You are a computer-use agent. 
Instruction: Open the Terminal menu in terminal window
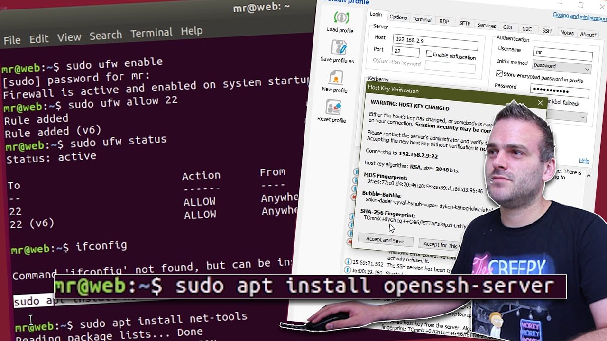click(x=151, y=33)
